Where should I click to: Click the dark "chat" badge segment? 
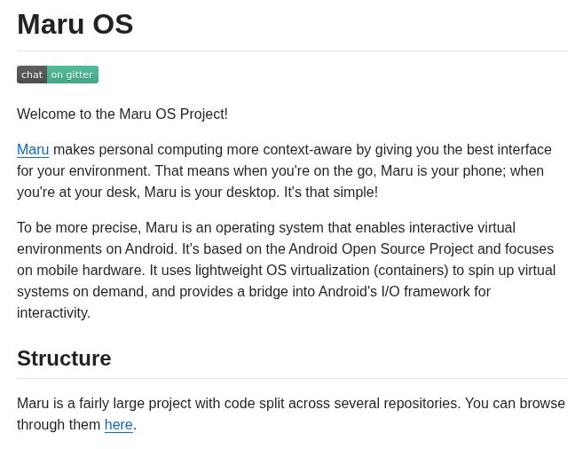click(x=32, y=75)
